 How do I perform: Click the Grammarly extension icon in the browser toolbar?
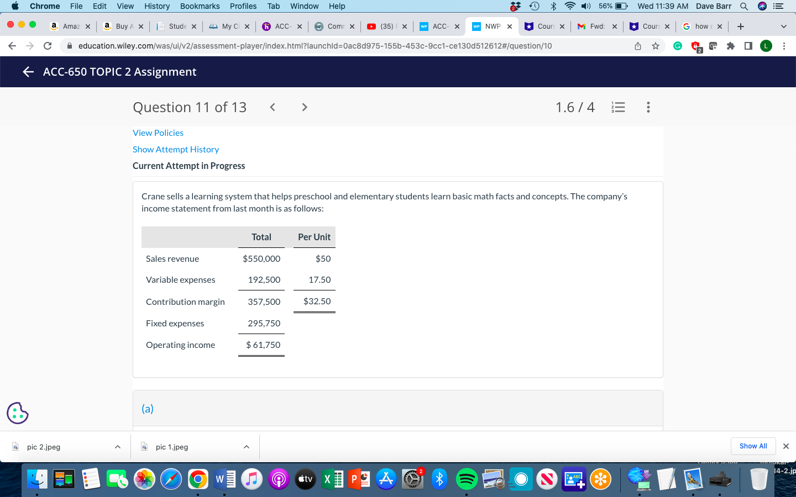point(678,46)
